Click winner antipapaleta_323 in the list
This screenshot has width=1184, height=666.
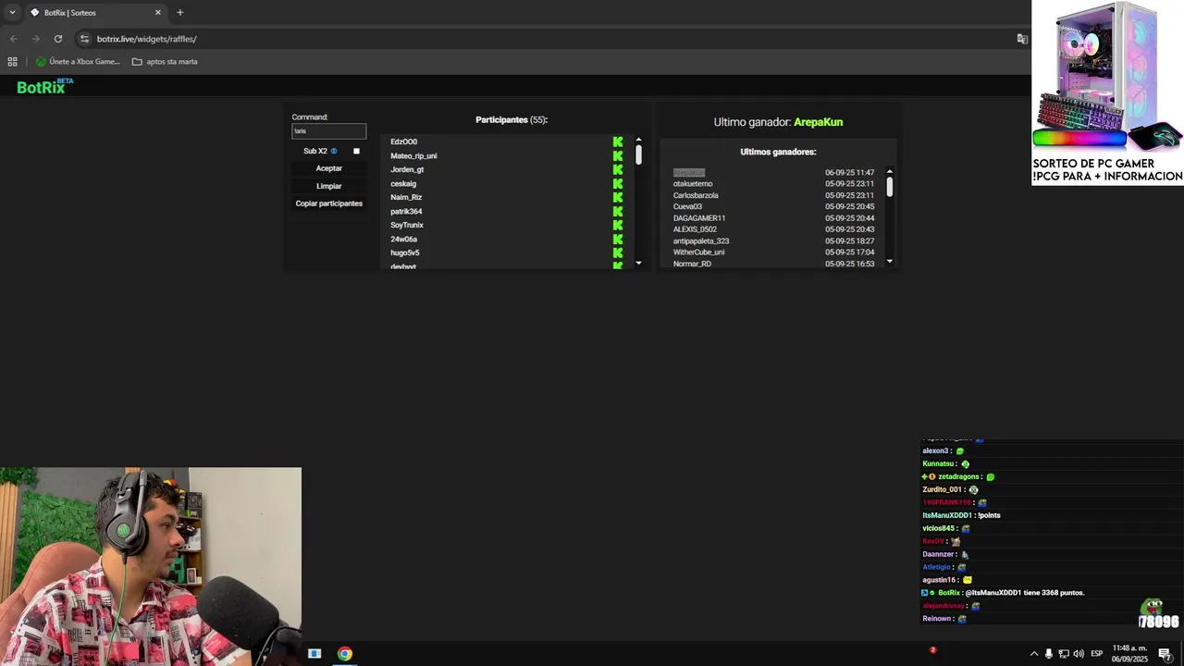(x=701, y=240)
